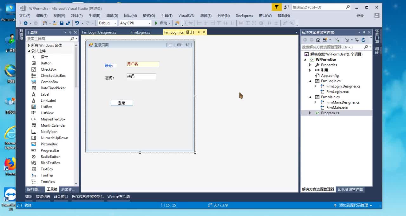The image size is (406, 216).
Task: Click the 密码 textbox on the form
Action: pos(141,76)
